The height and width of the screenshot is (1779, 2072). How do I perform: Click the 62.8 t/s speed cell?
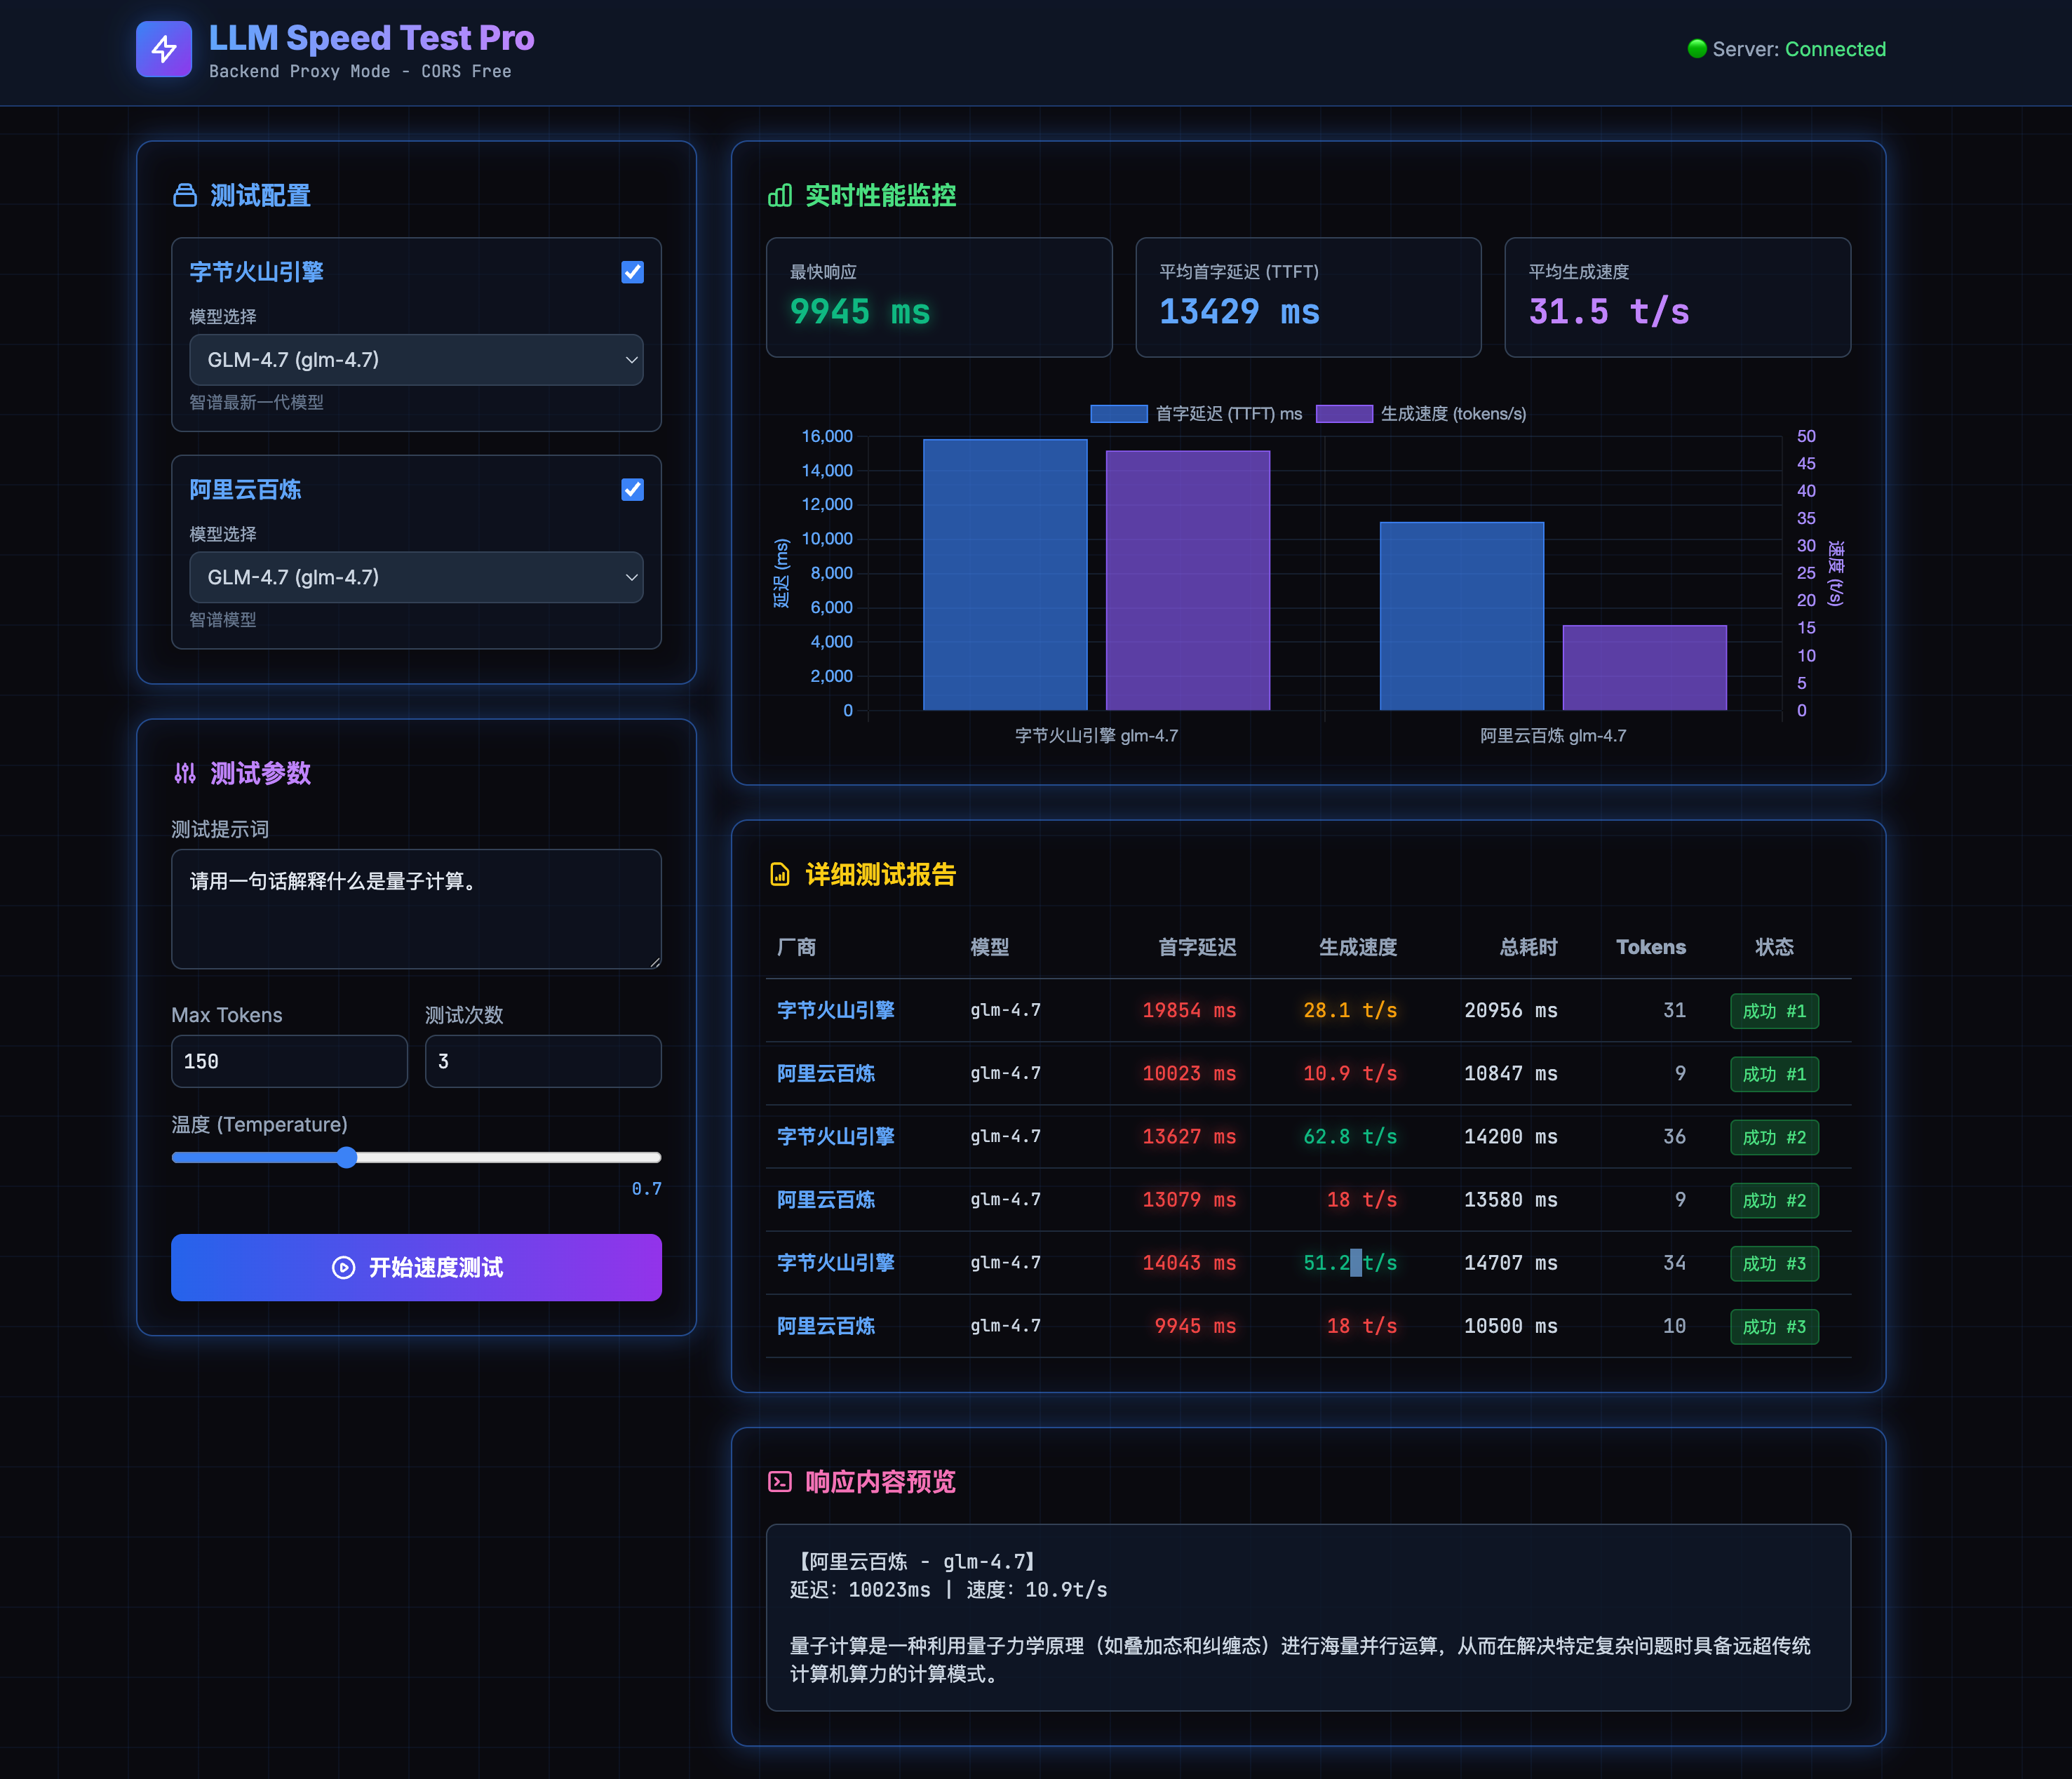click(1350, 1136)
